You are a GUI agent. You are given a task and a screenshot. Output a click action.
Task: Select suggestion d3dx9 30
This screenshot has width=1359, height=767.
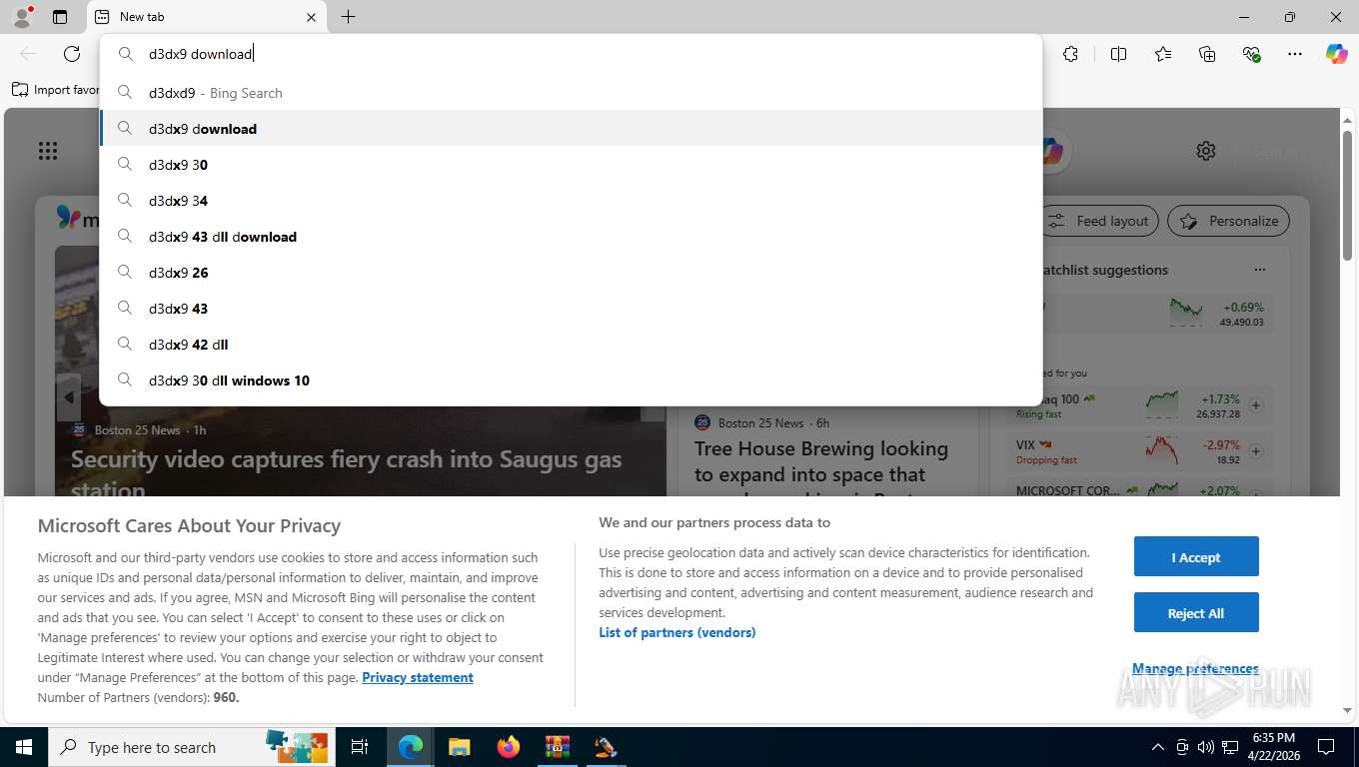(571, 165)
